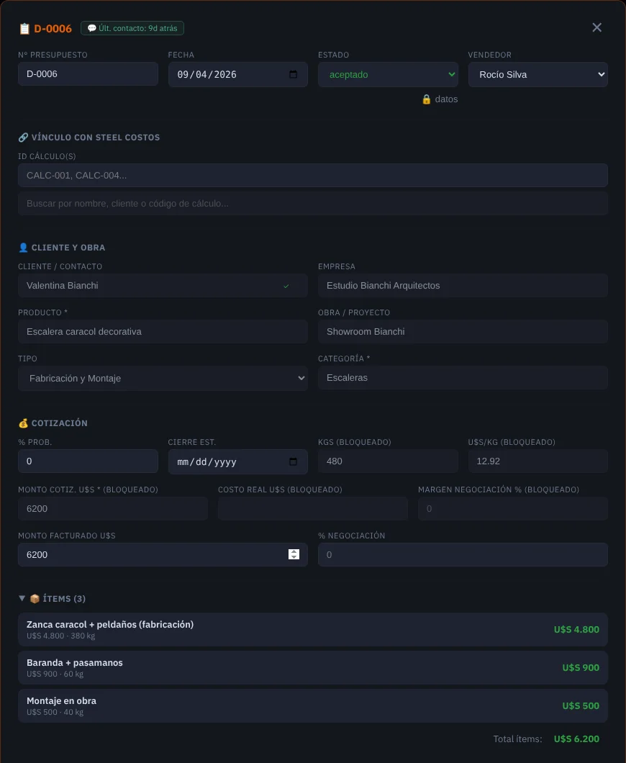Click the % Prob. input field

click(x=88, y=461)
